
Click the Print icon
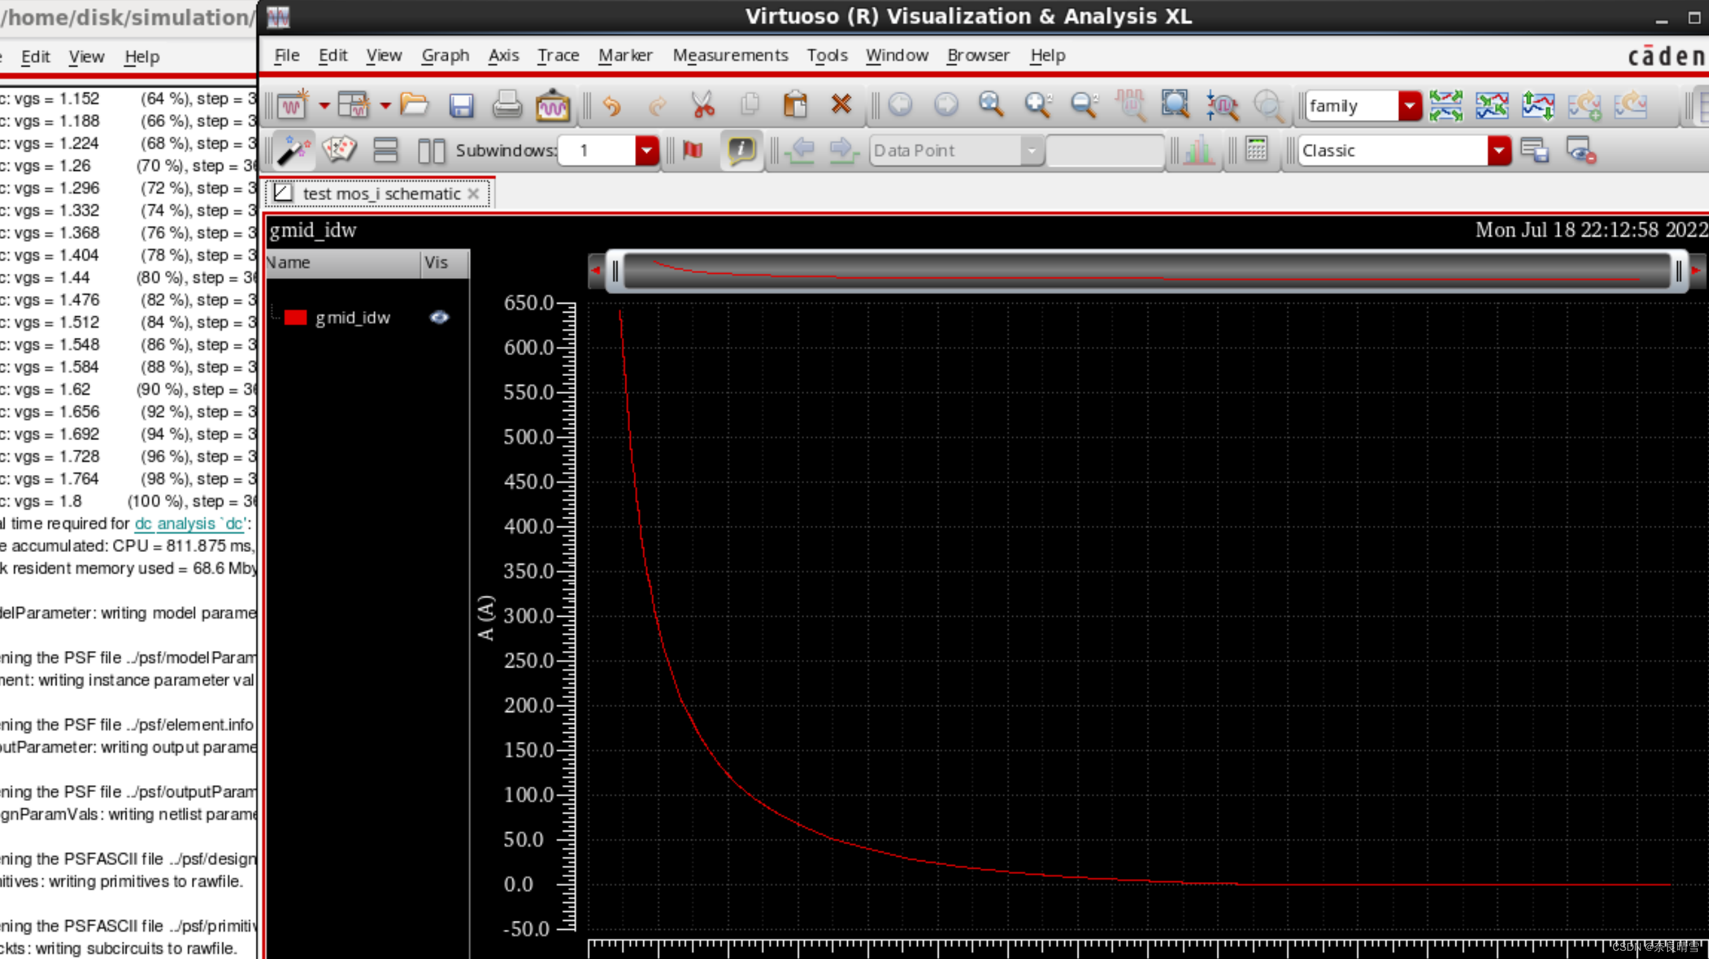click(507, 105)
